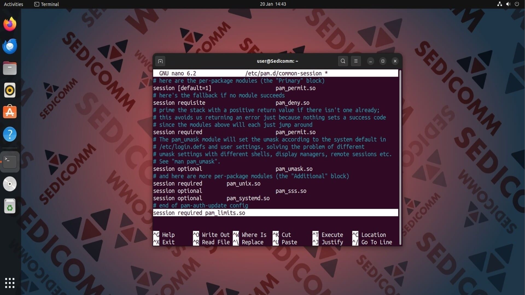Click the new tab icon in terminal header
Viewport: 525px width, 295px height.
click(x=160, y=61)
